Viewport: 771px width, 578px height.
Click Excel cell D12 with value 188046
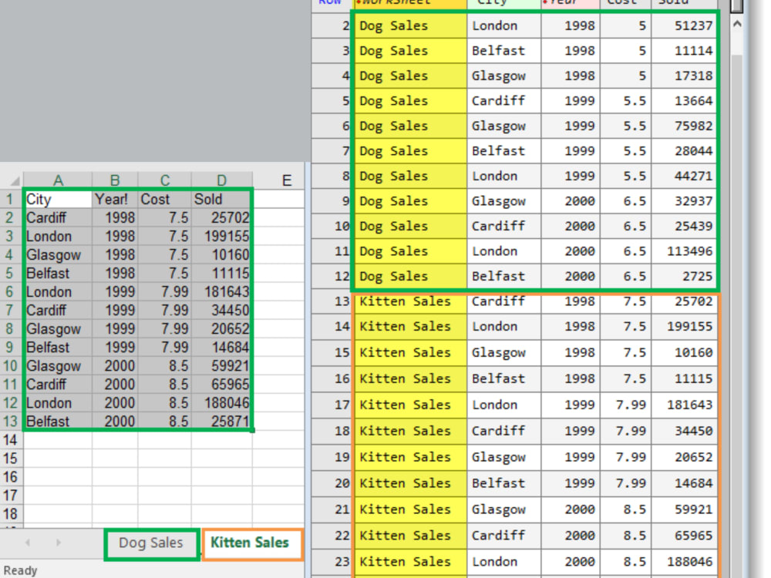pyautogui.click(x=222, y=403)
